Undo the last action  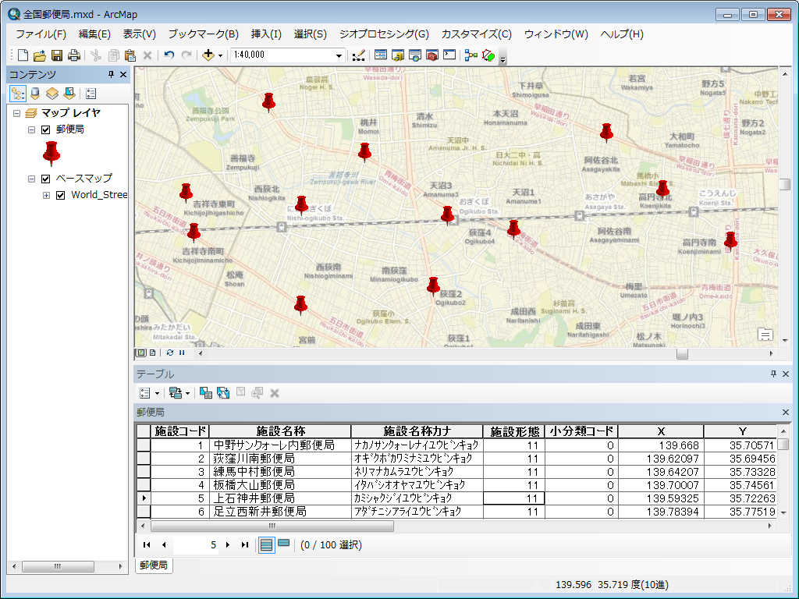coord(169,55)
